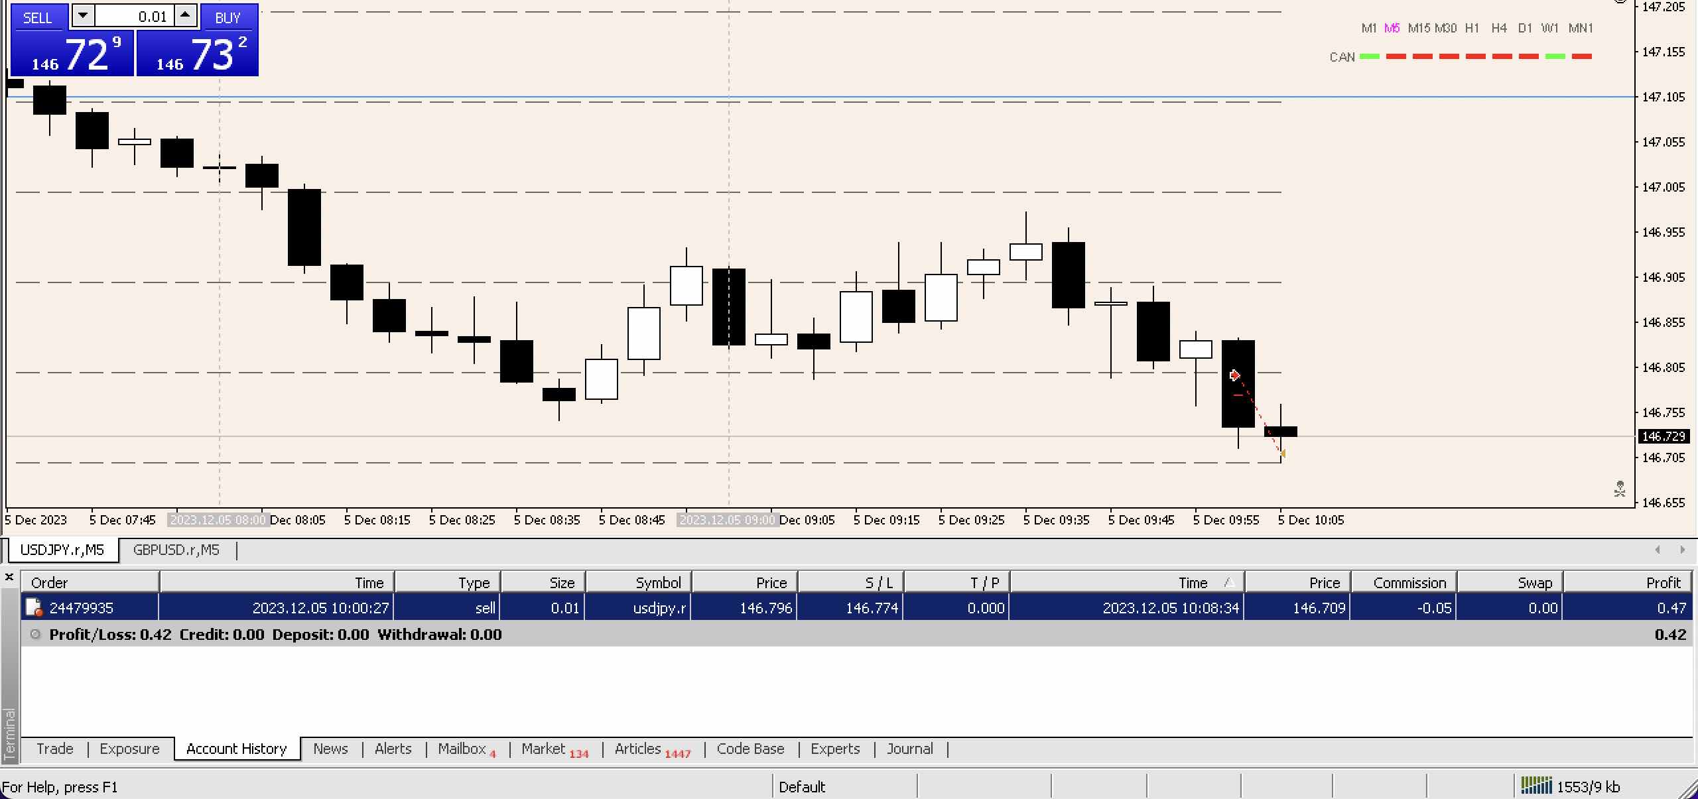Screen dimensions: 1698x799
Task: Increase lot size with up arrow
Action: pos(186,15)
